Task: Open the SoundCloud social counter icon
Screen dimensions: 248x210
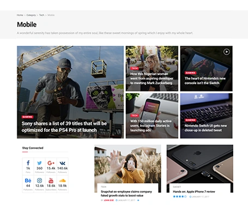Action: point(62,181)
